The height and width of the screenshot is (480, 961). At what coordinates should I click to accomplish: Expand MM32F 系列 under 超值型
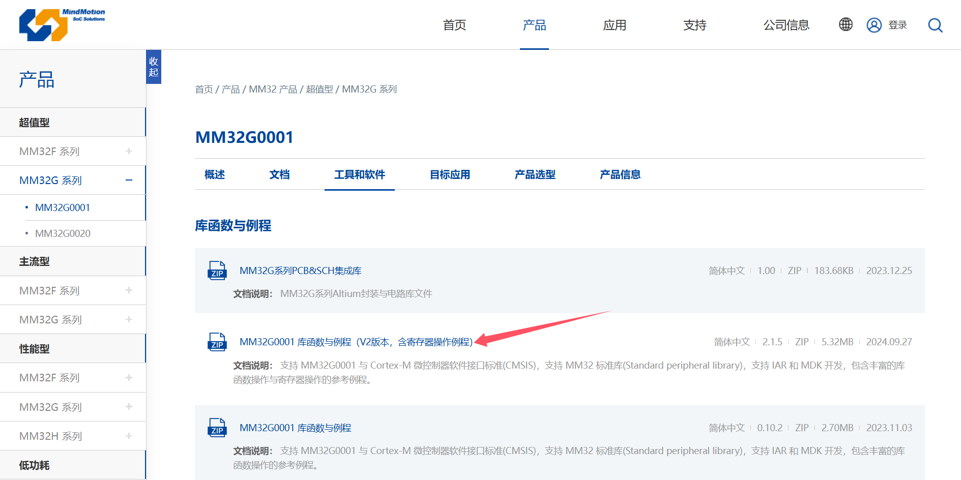pos(129,152)
